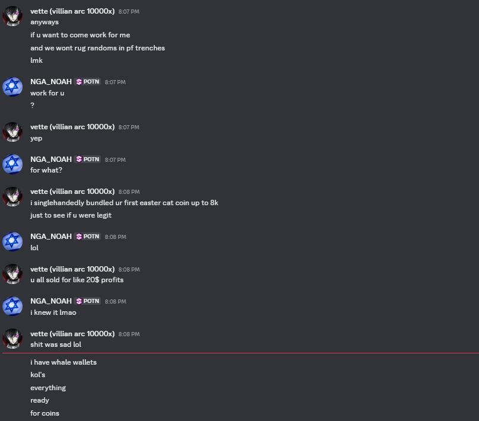Click NGA_NOAH's avatar beside the "lol" message

click(x=12, y=241)
